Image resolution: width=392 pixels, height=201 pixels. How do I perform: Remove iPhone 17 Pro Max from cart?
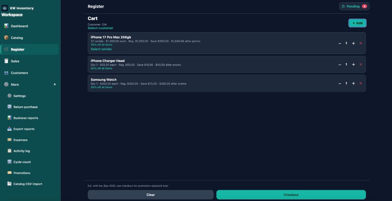361,43
